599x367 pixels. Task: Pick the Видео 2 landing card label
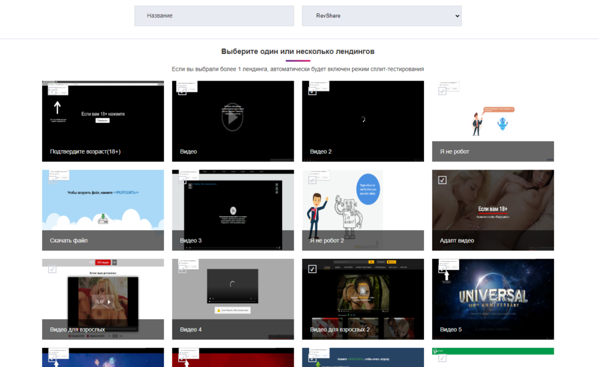(x=321, y=151)
